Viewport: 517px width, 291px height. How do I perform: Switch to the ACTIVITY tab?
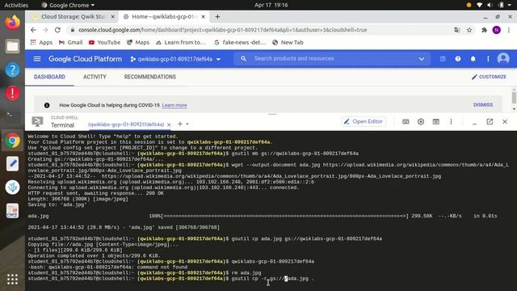pos(95,77)
